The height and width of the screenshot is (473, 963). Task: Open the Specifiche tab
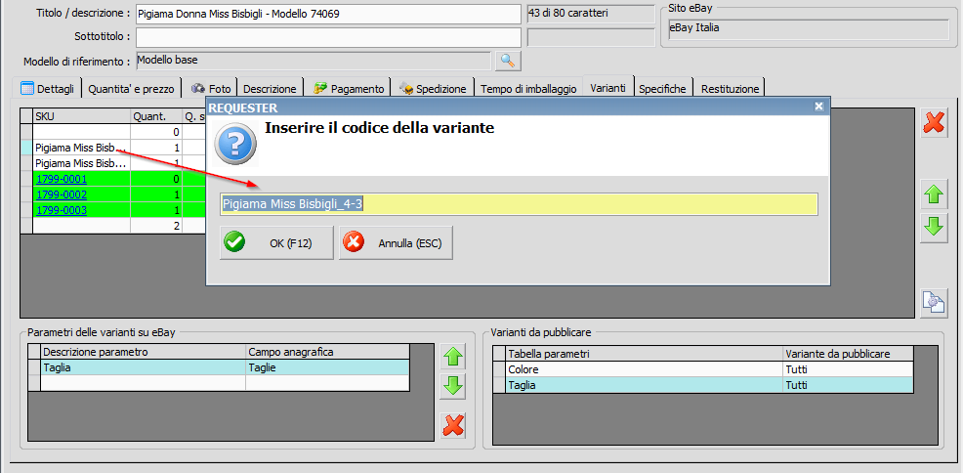[662, 89]
